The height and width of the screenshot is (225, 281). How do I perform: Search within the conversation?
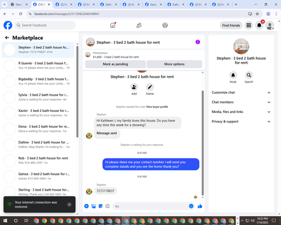(249, 75)
